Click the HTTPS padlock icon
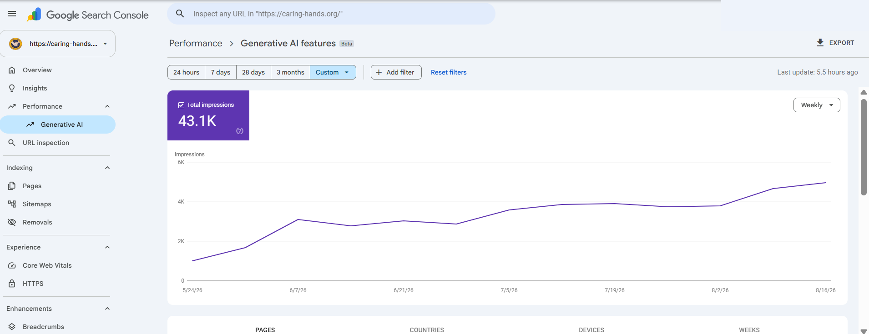Screen dimensions: 869x334 coord(12,284)
